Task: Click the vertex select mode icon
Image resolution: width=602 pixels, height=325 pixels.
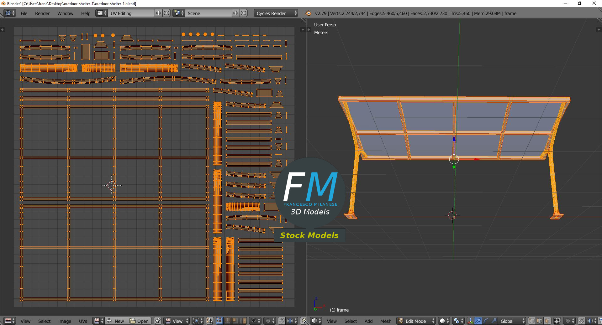Action: click(x=532, y=321)
